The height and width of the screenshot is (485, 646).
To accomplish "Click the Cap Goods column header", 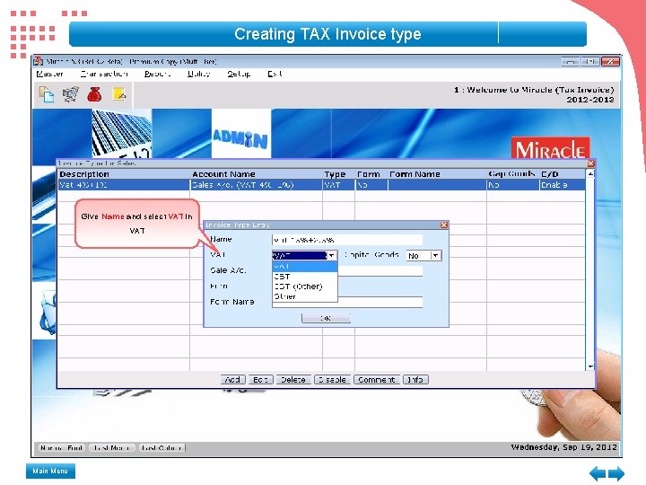I will 511,174.
